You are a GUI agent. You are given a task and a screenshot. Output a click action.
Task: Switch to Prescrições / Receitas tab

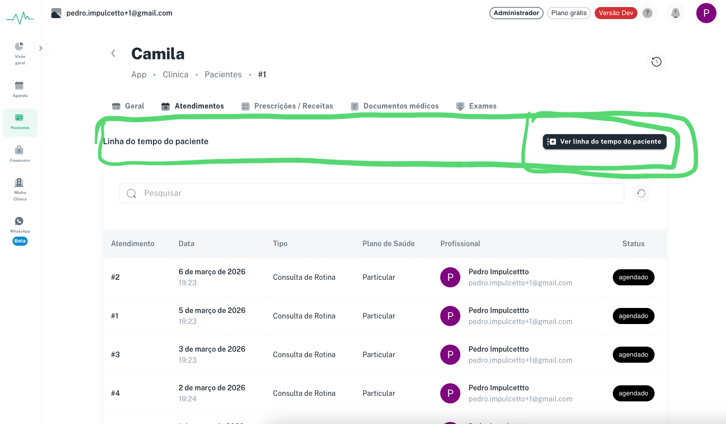(287, 106)
